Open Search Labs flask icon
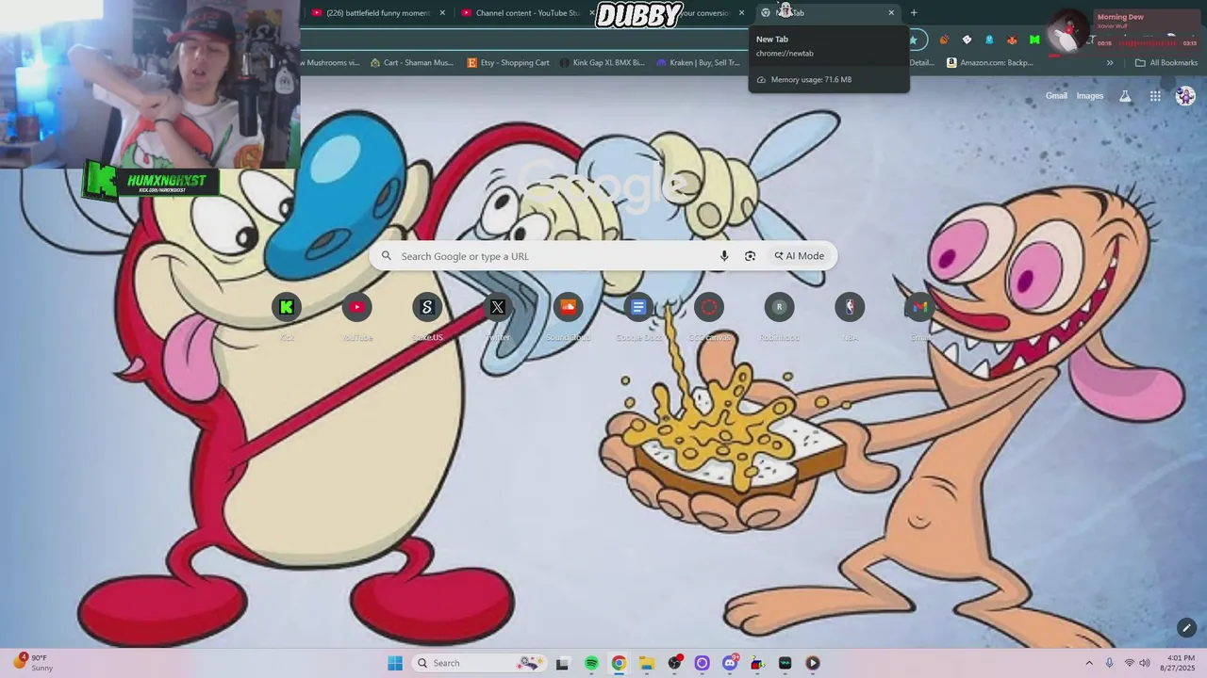The height and width of the screenshot is (678, 1207). (x=1125, y=96)
